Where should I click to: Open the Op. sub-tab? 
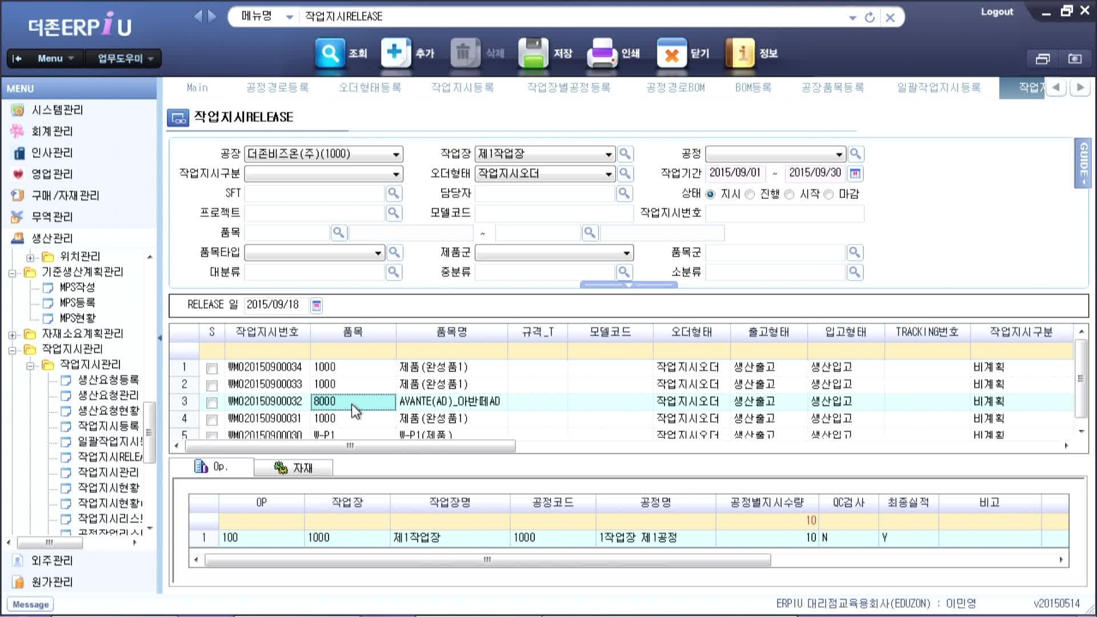(211, 467)
